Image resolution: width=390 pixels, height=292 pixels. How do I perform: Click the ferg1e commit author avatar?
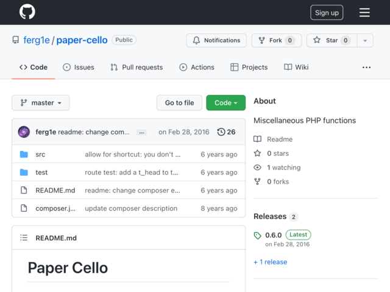click(x=24, y=132)
